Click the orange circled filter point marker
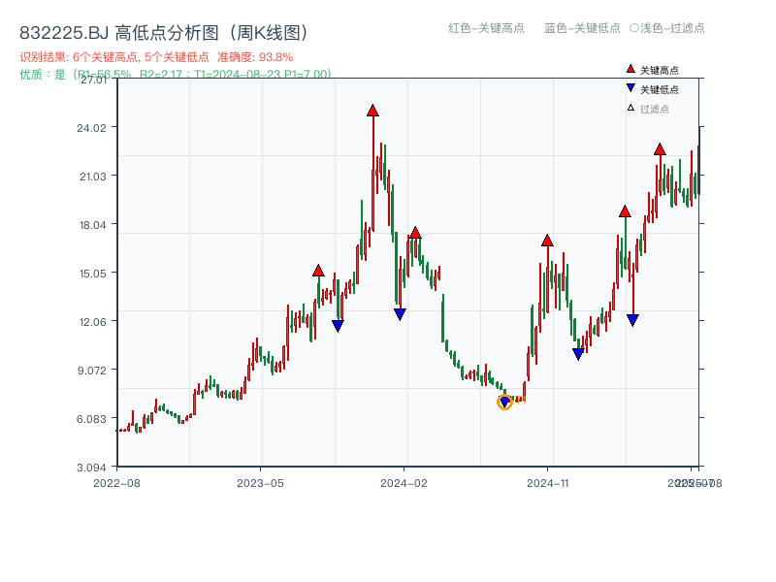The height and width of the screenshot is (582, 776). [x=504, y=402]
